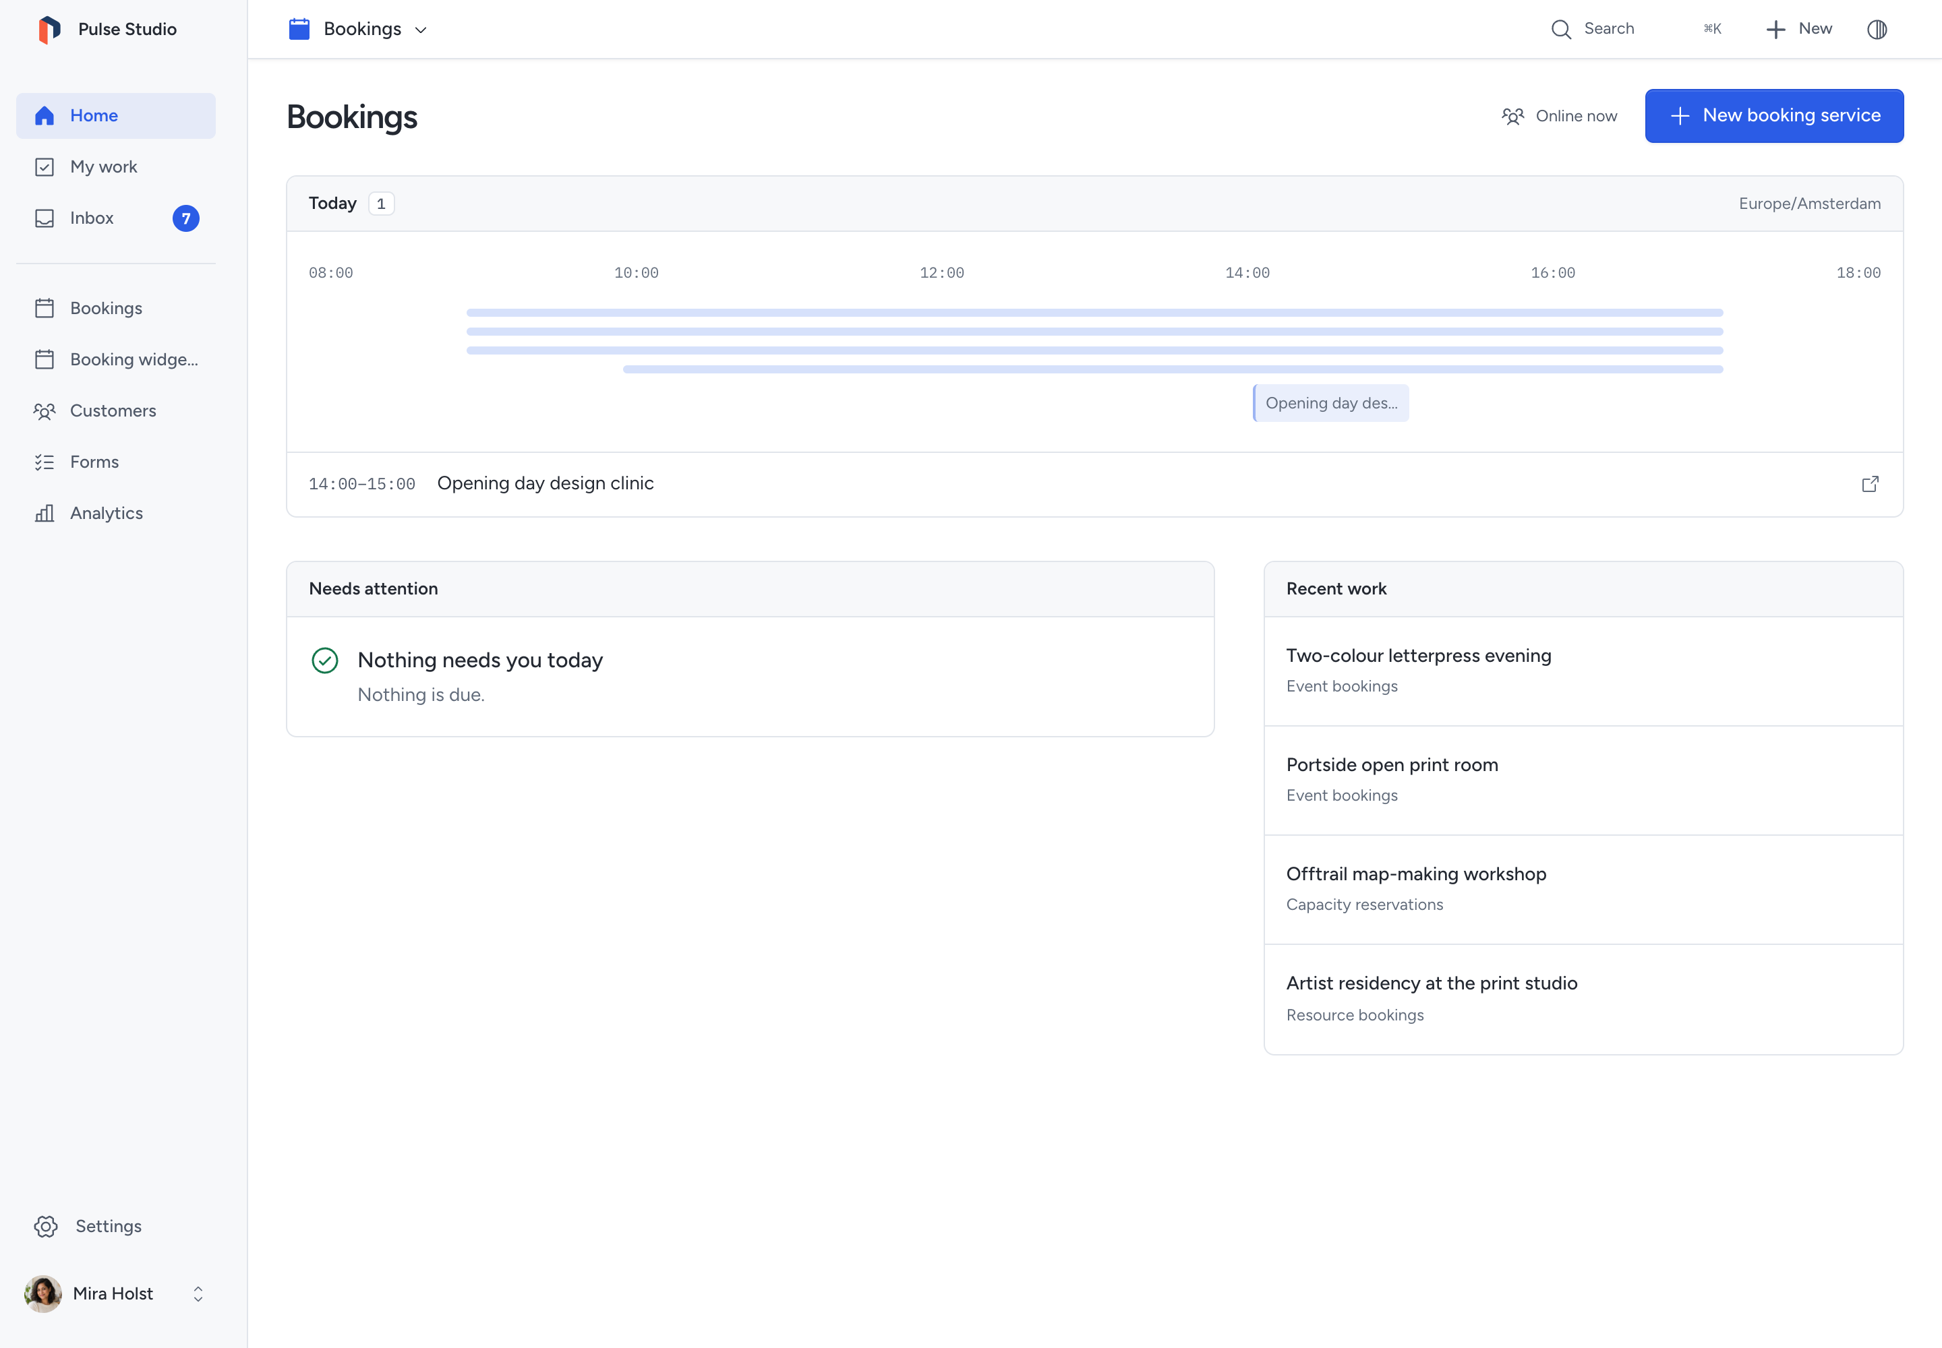Image resolution: width=1942 pixels, height=1348 pixels.
Task: Open Artist residency at the print studio
Action: (x=1583, y=999)
